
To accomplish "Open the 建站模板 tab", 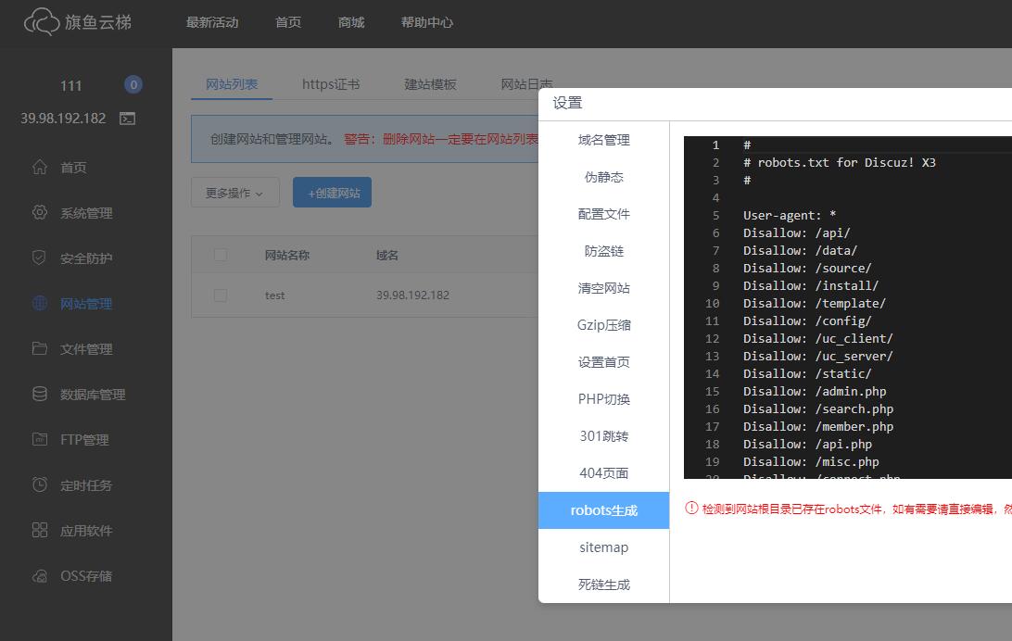I will [x=430, y=84].
